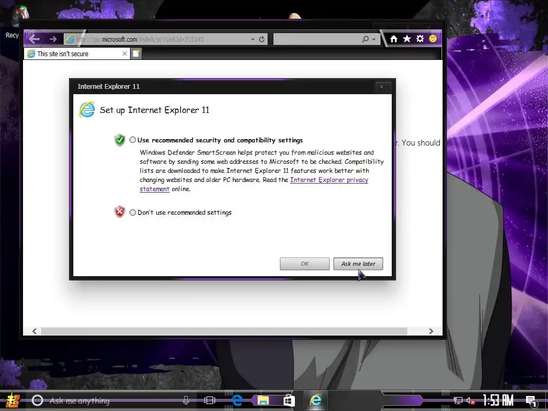Select the 'This site isn't secure' tab
Image resolution: width=548 pixels, height=411 pixels.
pyautogui.click(x=77, y=54)
